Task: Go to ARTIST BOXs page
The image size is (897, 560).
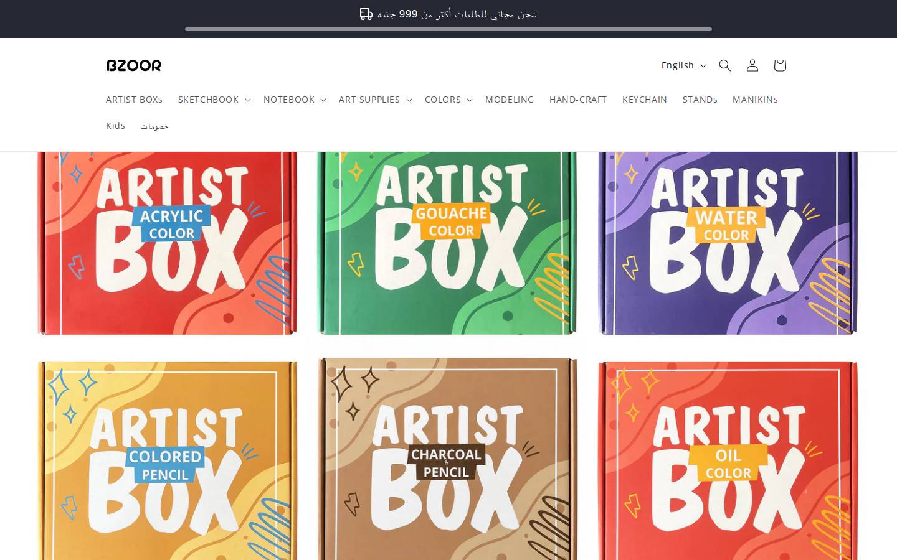Action: click(134, 100)
